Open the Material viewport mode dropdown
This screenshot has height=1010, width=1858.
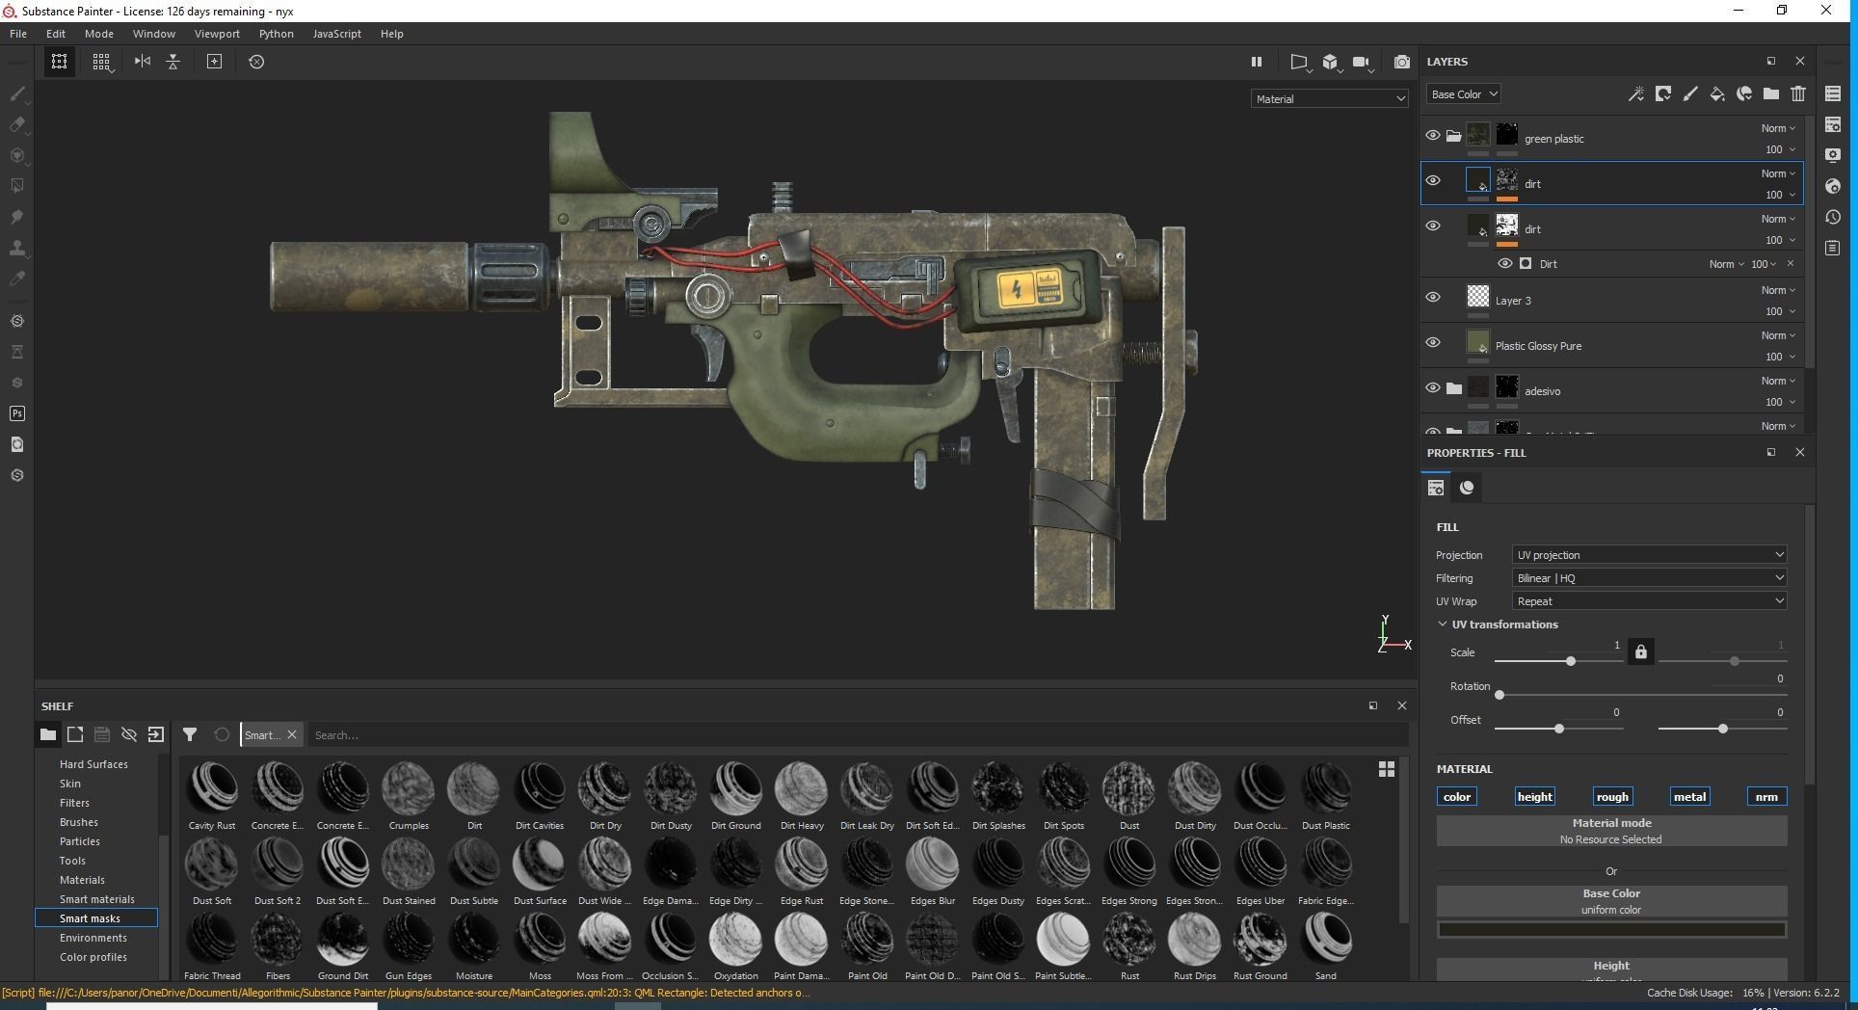coord(1330,98)
